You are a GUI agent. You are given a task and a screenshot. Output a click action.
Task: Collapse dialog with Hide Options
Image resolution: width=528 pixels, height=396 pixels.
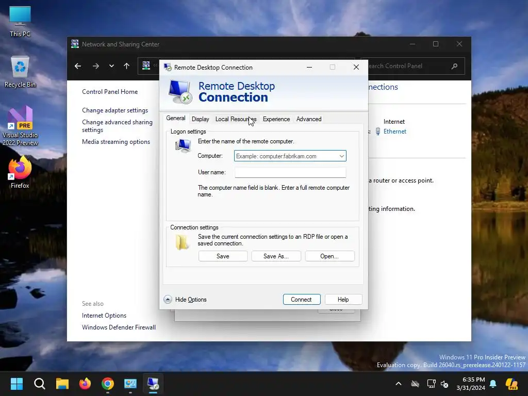point(185,300)
